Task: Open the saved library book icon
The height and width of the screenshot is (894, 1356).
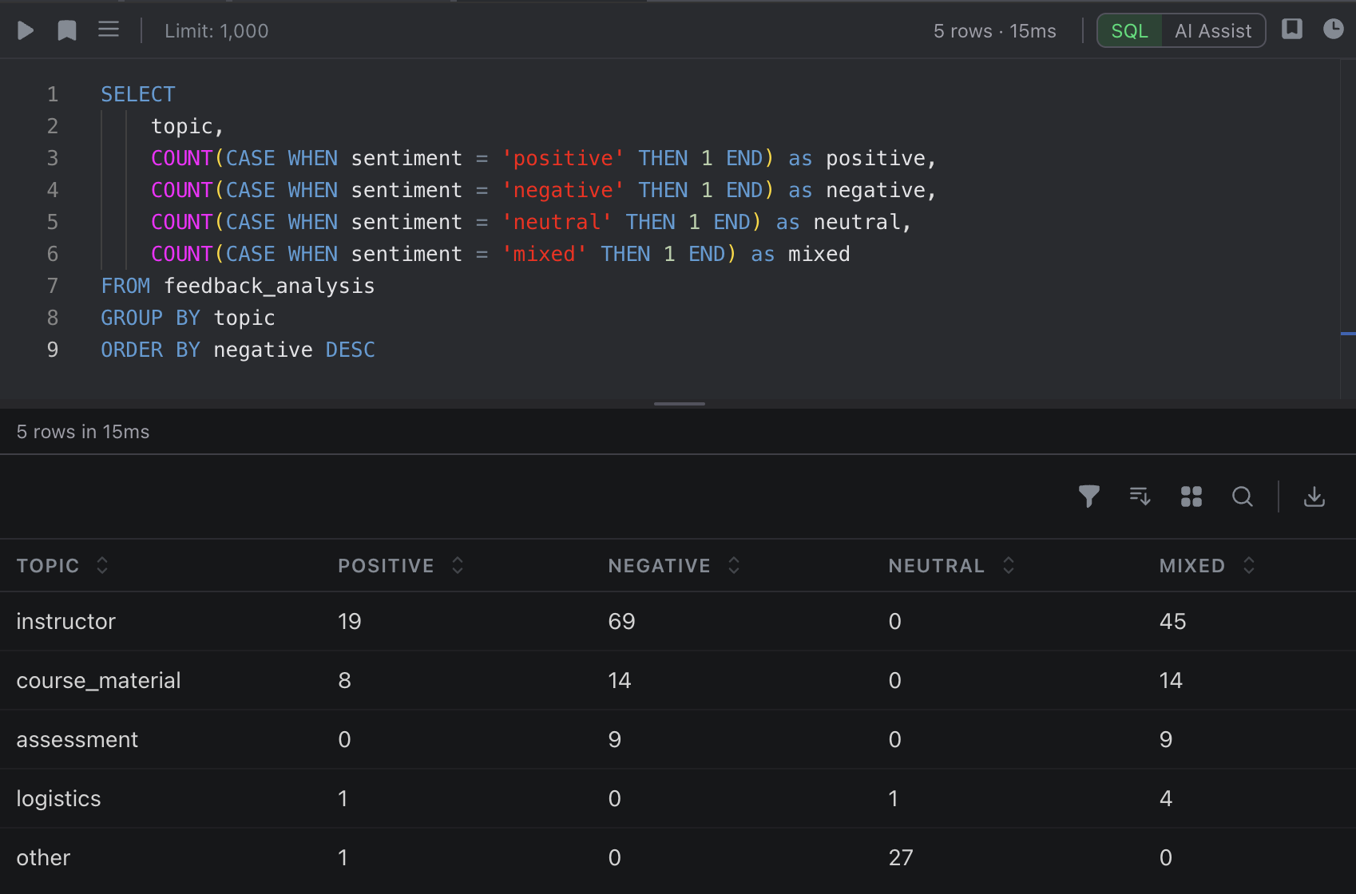Action: [x=1292, y=30]
